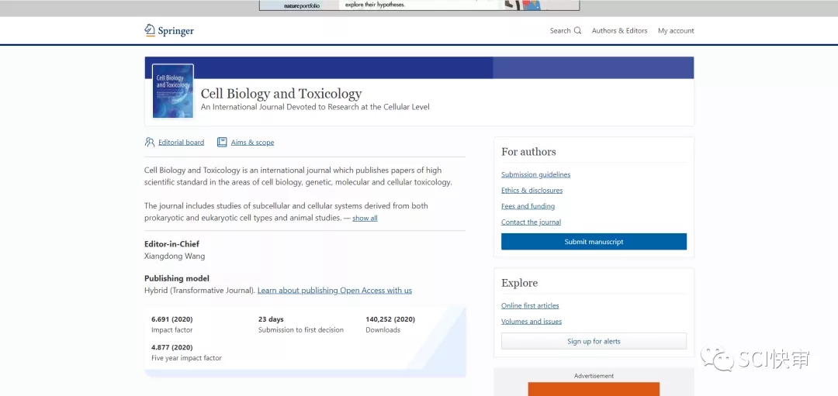838x396 pixels.
Task: Open Ethics & disclosures link
Action: point(532,191)
